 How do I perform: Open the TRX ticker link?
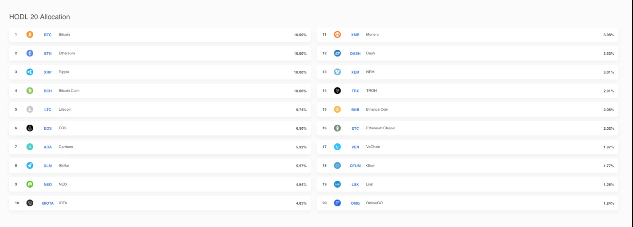[x=355, y=91]
